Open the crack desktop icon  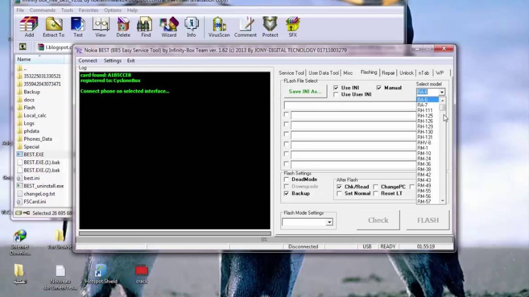[142, 274]
